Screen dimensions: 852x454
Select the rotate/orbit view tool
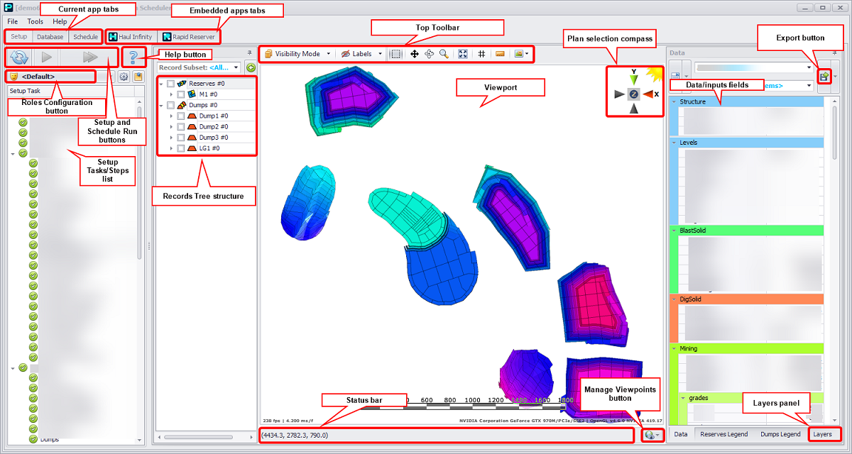[x=430, y=54]
